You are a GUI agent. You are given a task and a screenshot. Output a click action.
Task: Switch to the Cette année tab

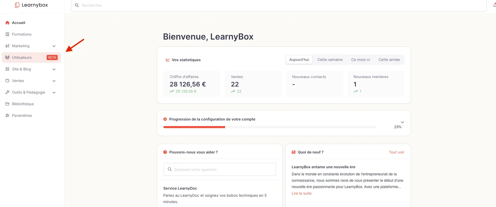(389, 60)
